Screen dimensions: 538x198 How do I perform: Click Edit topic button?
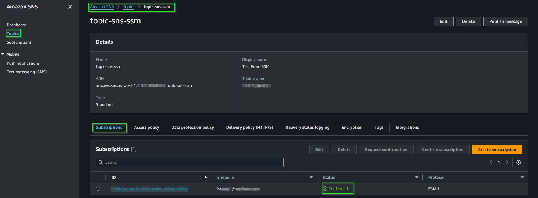click(x=444, y=21)
